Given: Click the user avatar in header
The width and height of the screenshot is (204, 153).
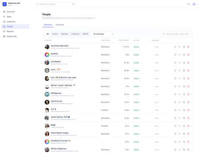Looking at the screenshot, I should 194,4.
